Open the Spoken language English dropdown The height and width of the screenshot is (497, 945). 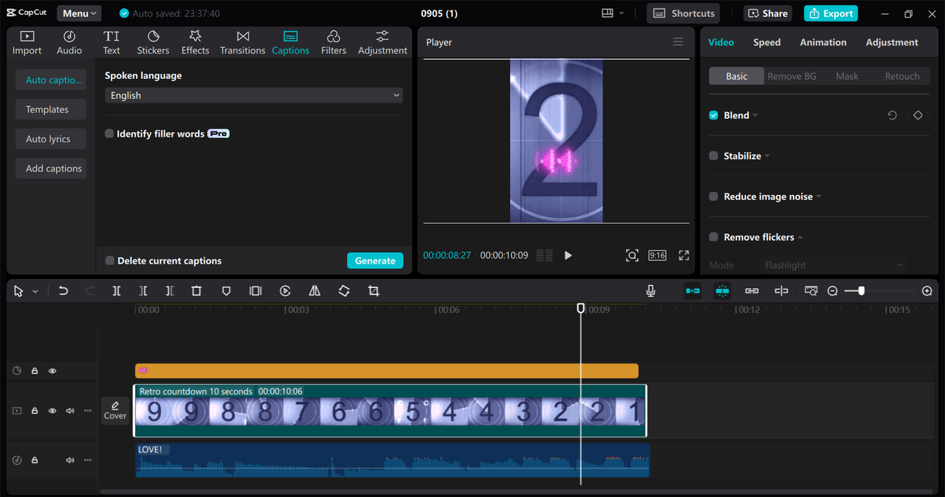click(x=254, y=95)
